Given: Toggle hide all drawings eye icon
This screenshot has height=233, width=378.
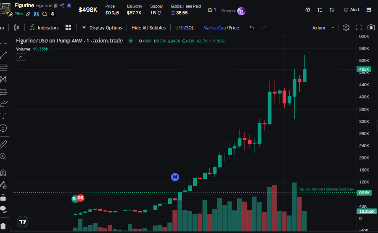Looking at the screenshot, I should (x=3, y=209).
